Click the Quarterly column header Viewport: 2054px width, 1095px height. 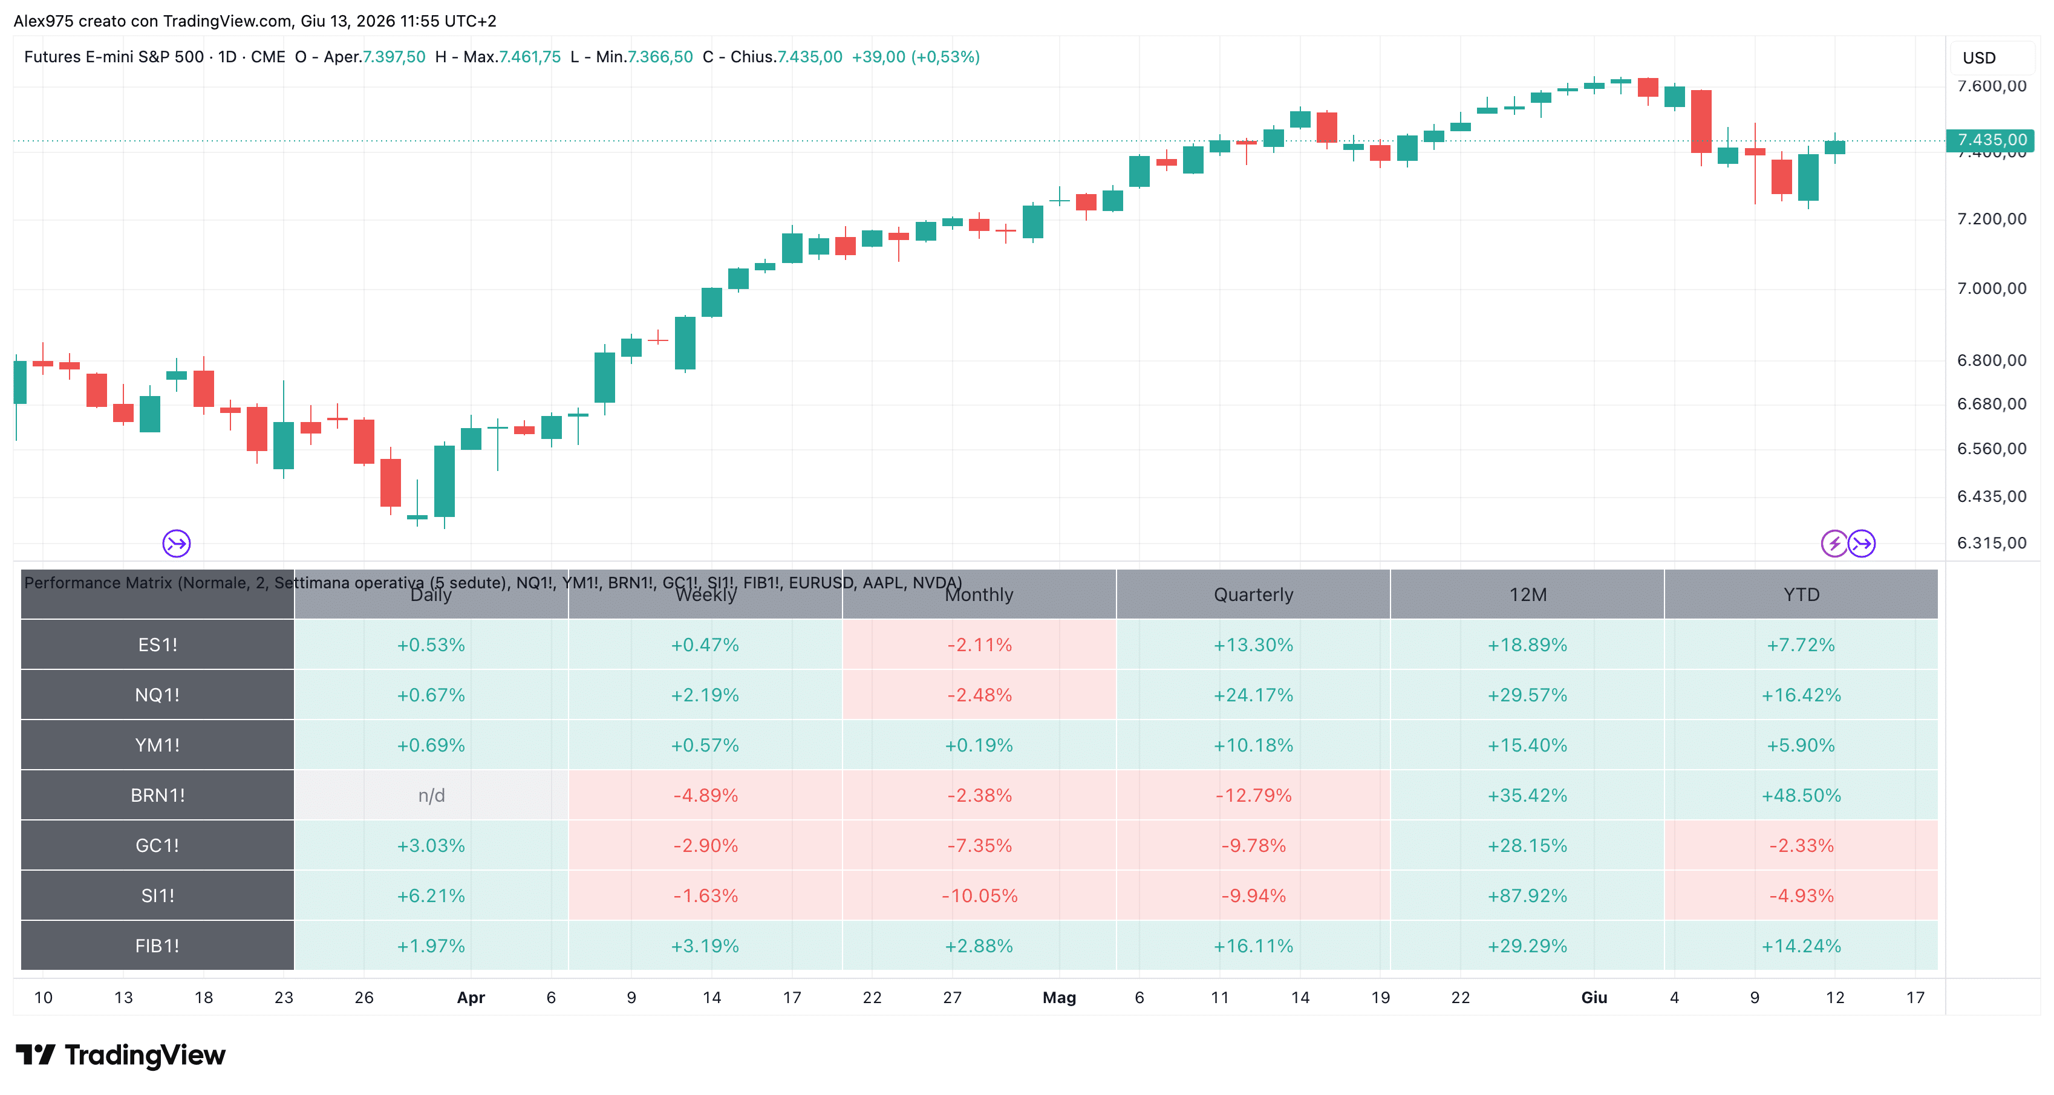click(x=1253, y=594)
